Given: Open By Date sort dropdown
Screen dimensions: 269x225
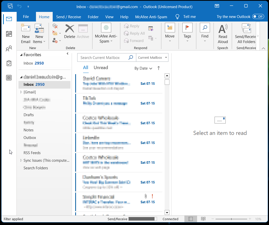Looking at the screenshot, I should coord(143,68).
